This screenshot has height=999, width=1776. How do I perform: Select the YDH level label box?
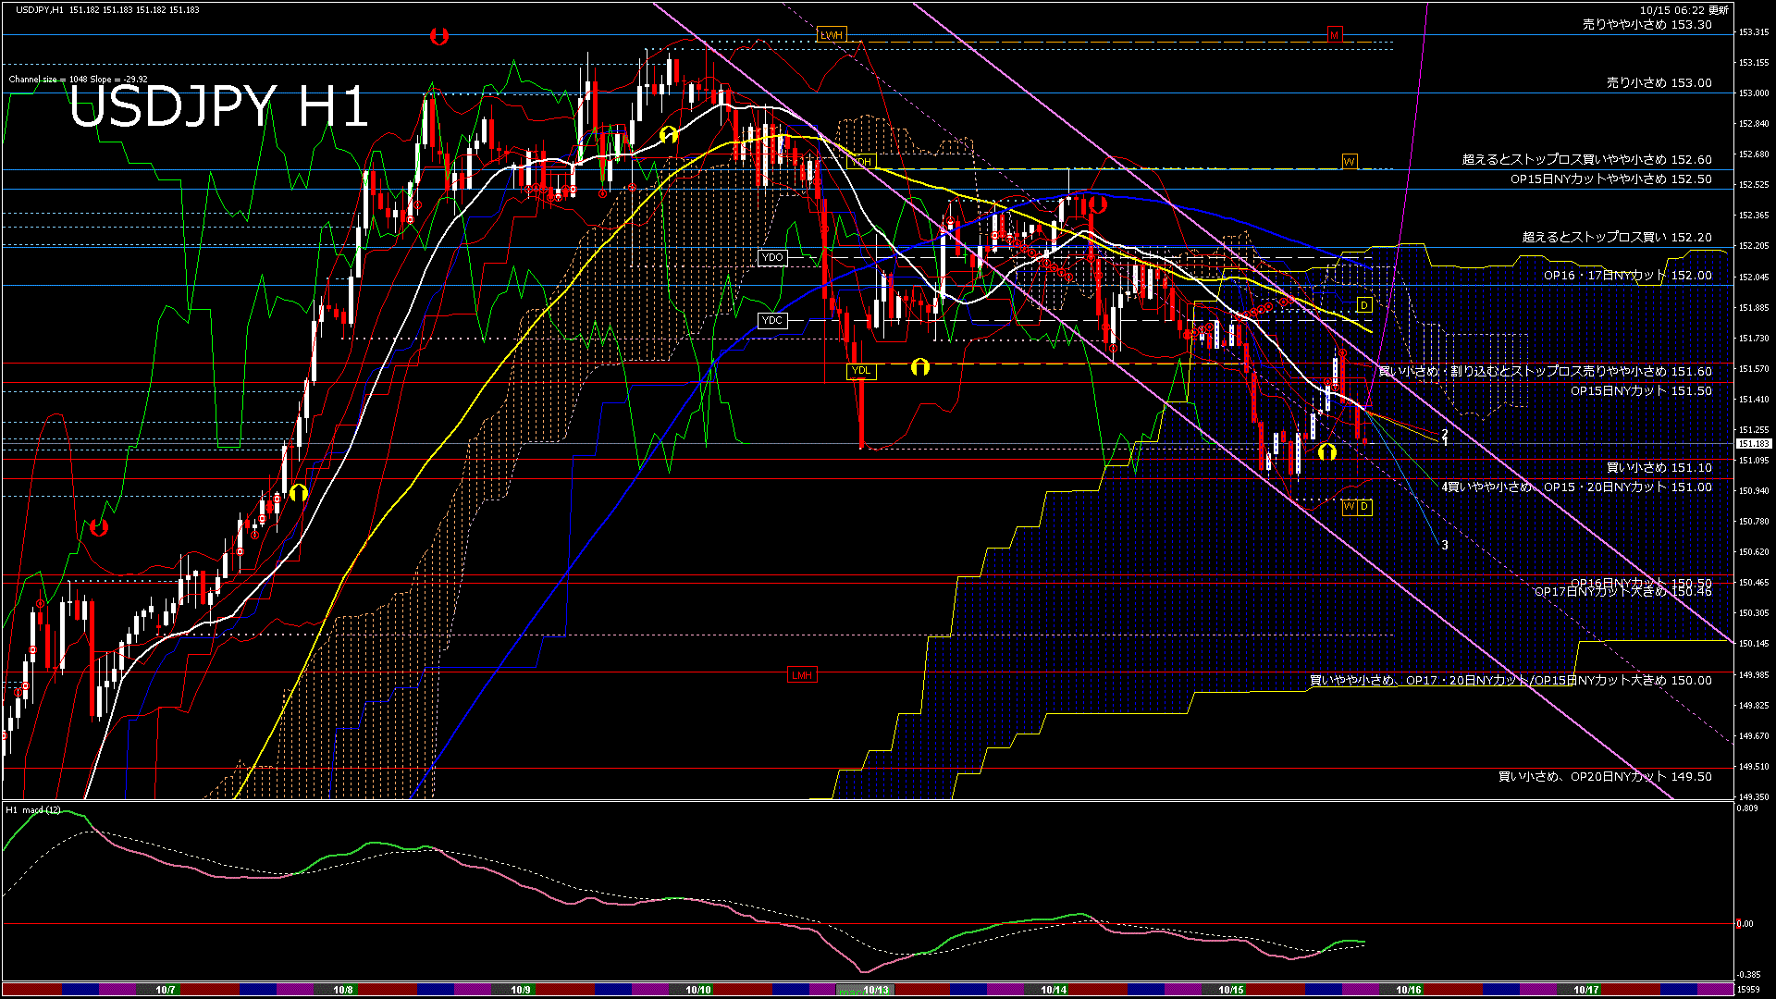861,162
